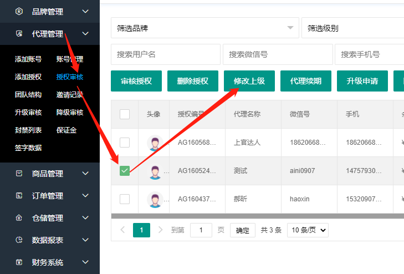Click the 商品管理 sidebar icon
Image resolution: width=404 pixels, height=274 pixels.
tap(19, 174)
